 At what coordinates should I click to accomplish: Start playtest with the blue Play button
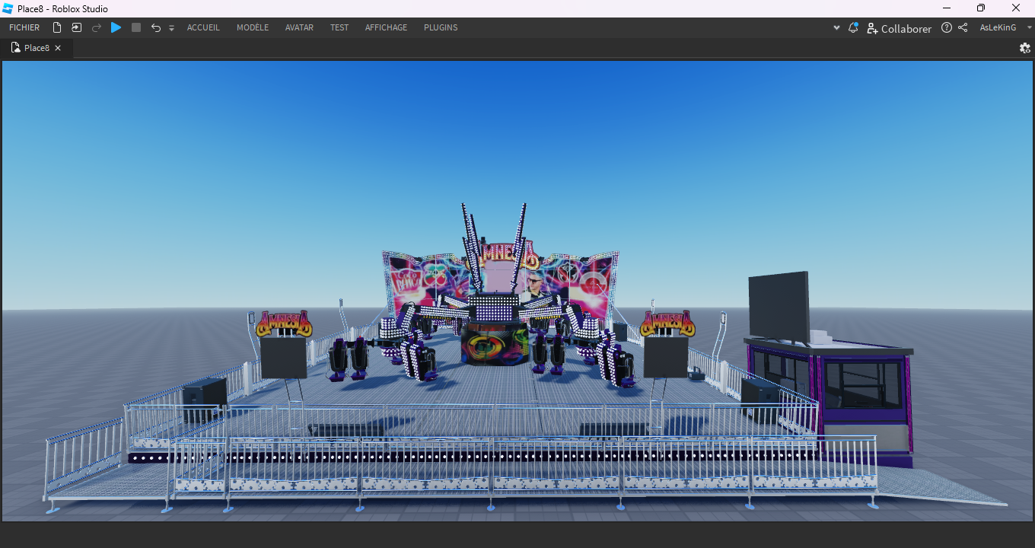point(116,27)
